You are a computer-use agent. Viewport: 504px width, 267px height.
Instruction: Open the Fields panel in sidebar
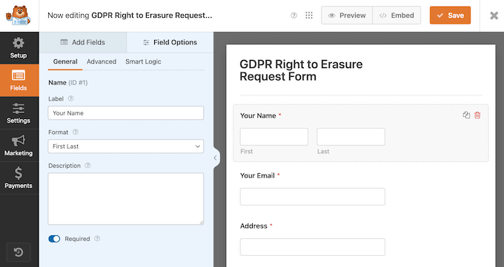pos(19,80)
